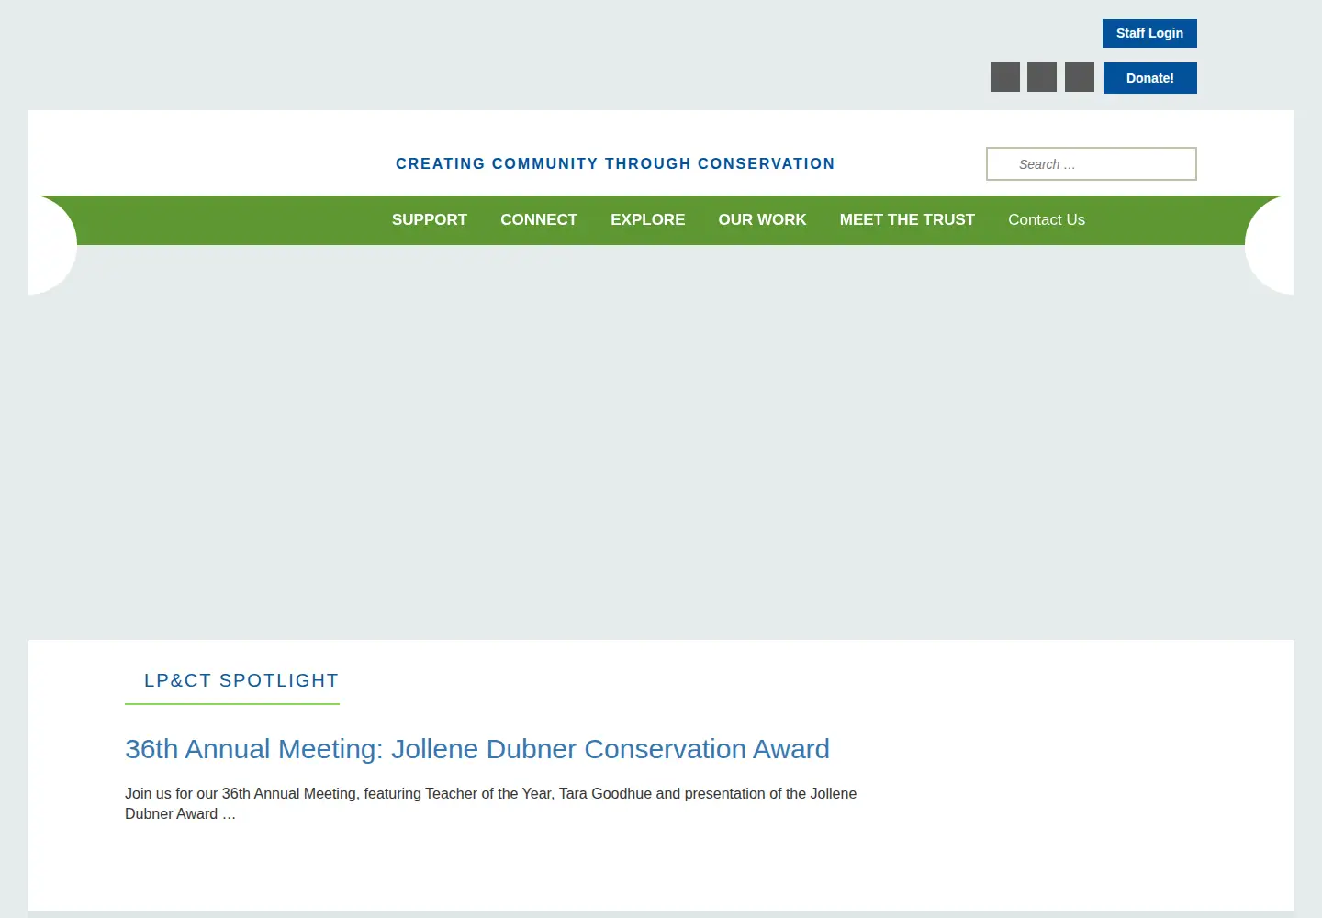Focus the Search input field
1322x918 pixels.
coord(1092,164)
